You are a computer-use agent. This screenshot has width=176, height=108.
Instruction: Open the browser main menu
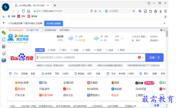[166, 11]
